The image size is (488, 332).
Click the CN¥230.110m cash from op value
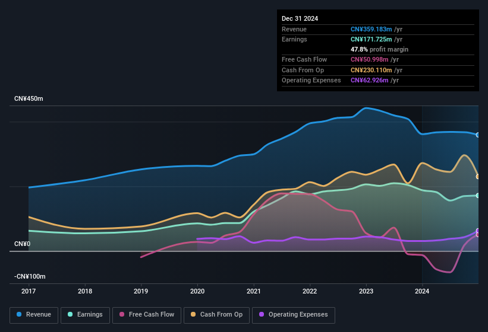click(371, 70)
